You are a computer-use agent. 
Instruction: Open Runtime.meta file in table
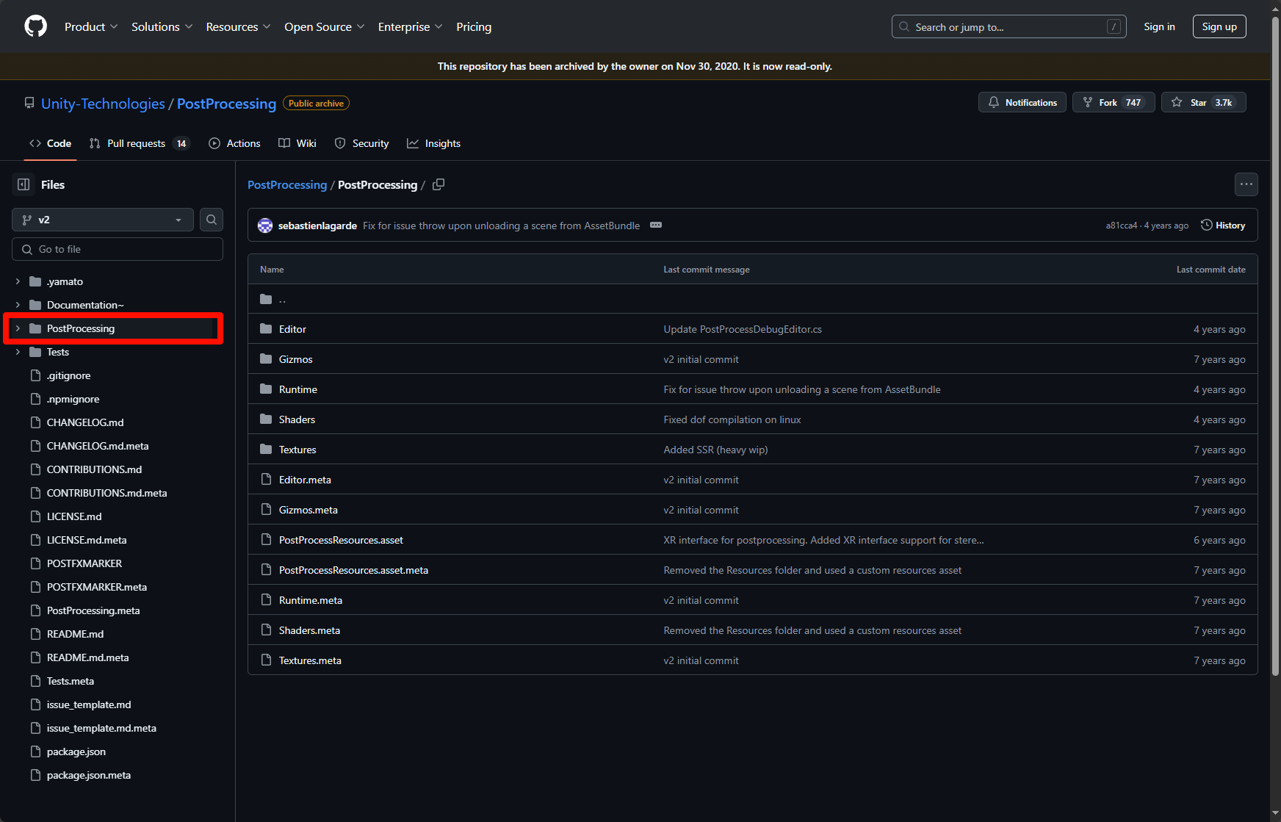tap(311, 600)
